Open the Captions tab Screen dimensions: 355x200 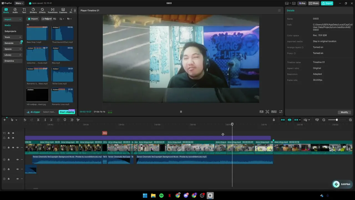(x=63, y=11)
